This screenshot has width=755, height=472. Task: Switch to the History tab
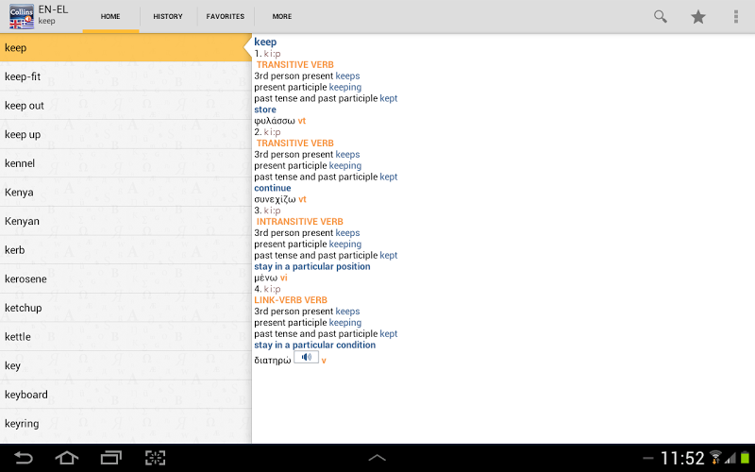point(168,16)
